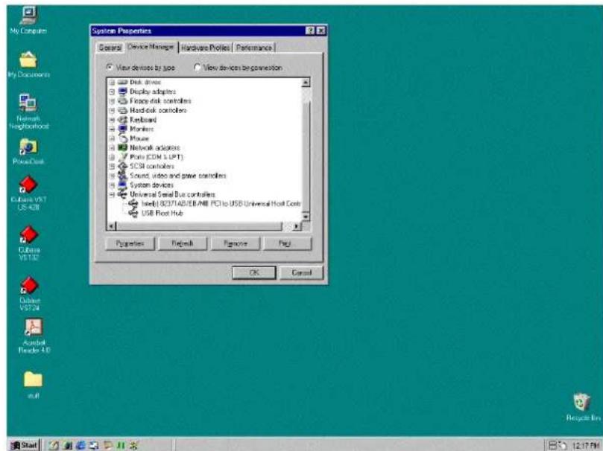This screenshot has height=451, width=603.
Task: Click the device list scroll-up arrow
Action: click(x=306, y=83)
